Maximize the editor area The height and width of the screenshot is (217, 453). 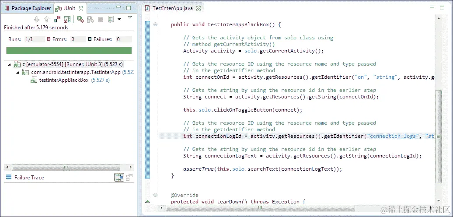click(442, 8)
